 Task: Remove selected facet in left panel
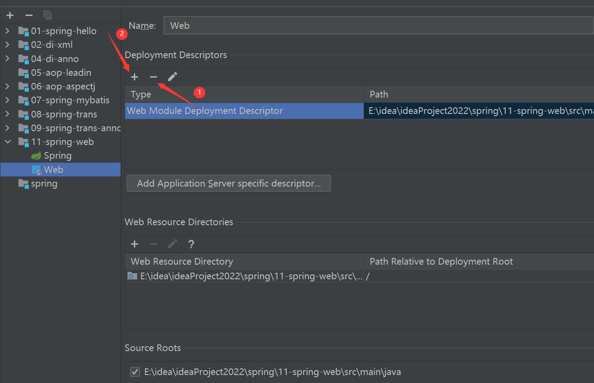coord(29,16)
